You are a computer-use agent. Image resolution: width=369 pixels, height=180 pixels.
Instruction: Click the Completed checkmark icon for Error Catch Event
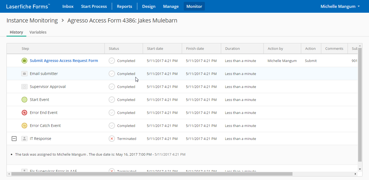[112, 126]
